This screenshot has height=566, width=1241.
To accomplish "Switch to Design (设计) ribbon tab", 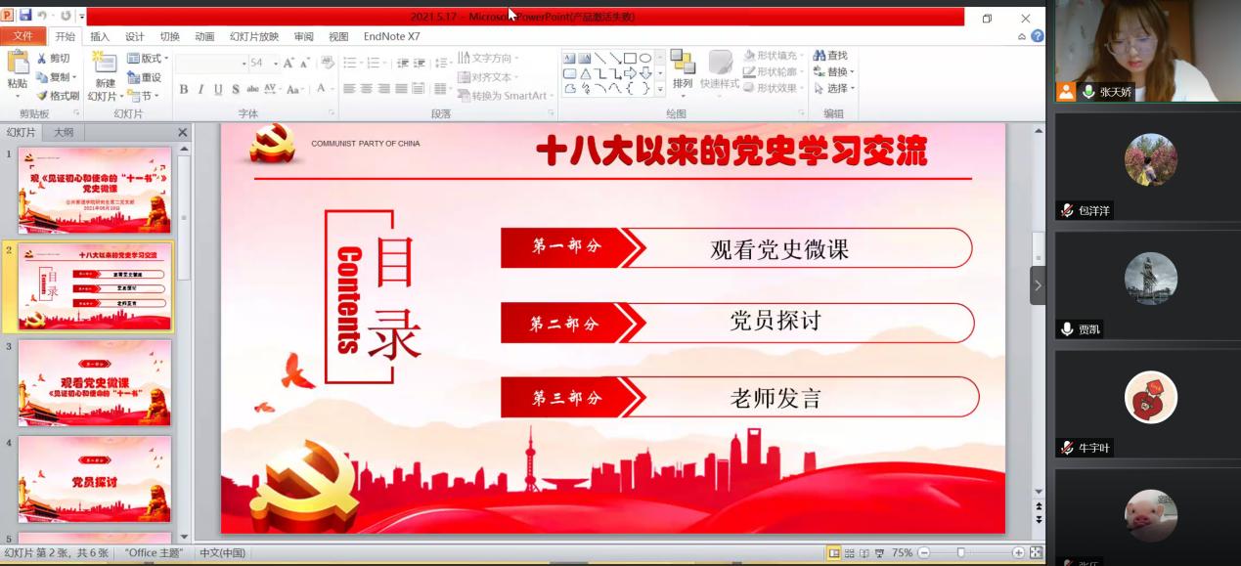I will [135, 36].
